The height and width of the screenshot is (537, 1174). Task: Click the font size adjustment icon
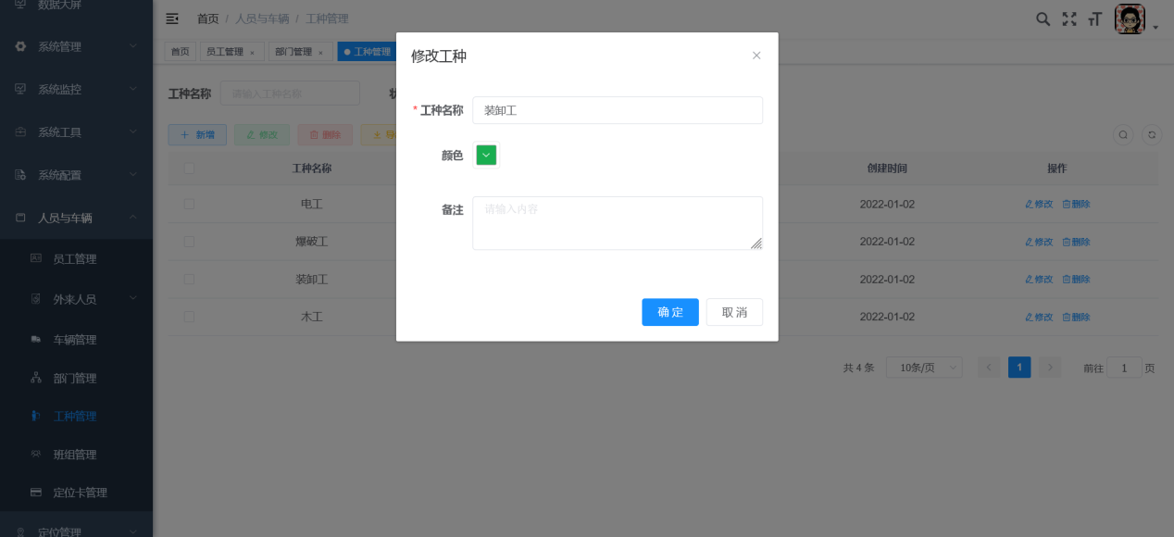tap(1095, 18)
